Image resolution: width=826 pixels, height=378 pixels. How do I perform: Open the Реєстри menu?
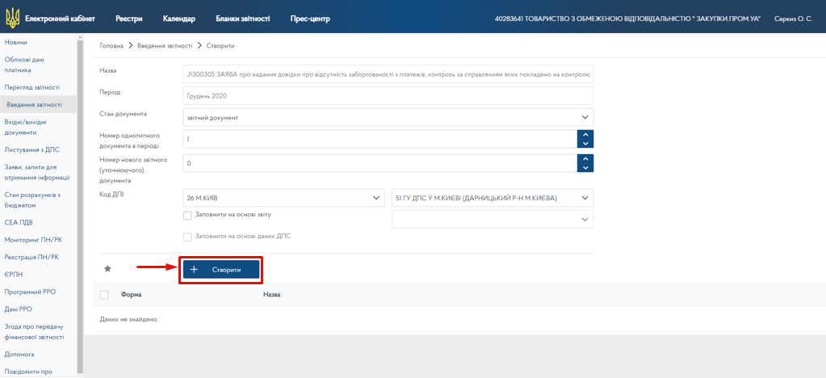(129, 18)
